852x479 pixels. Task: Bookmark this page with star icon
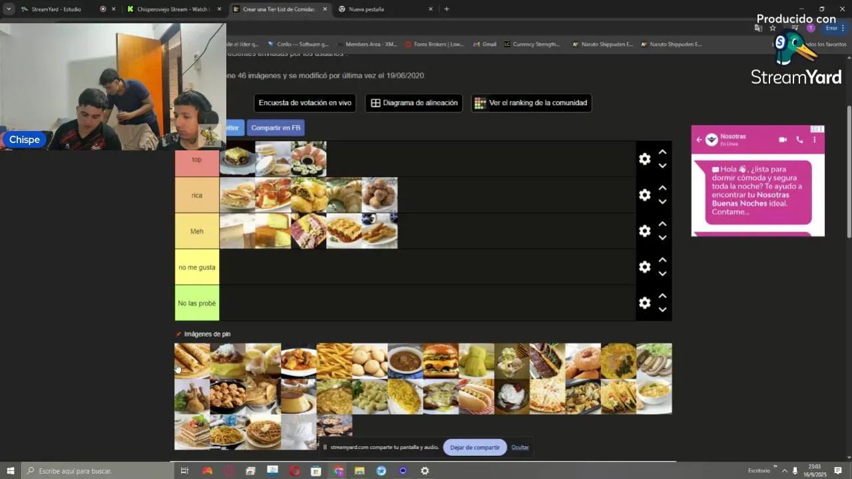click(x=773, y=28)
